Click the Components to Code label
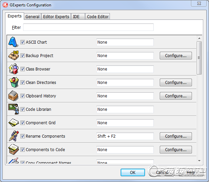The width and height of the screenshot is (209, 182). pos(45,150)
